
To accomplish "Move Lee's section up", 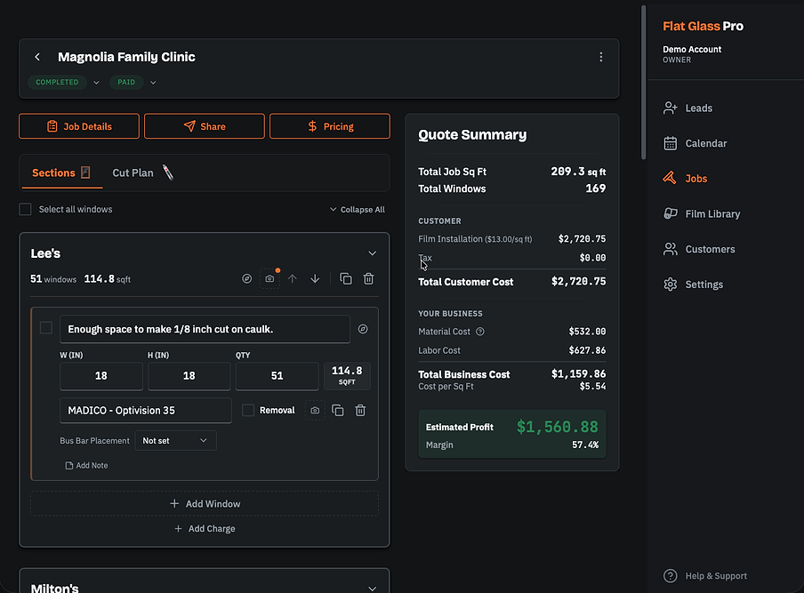I will [293, 279].
